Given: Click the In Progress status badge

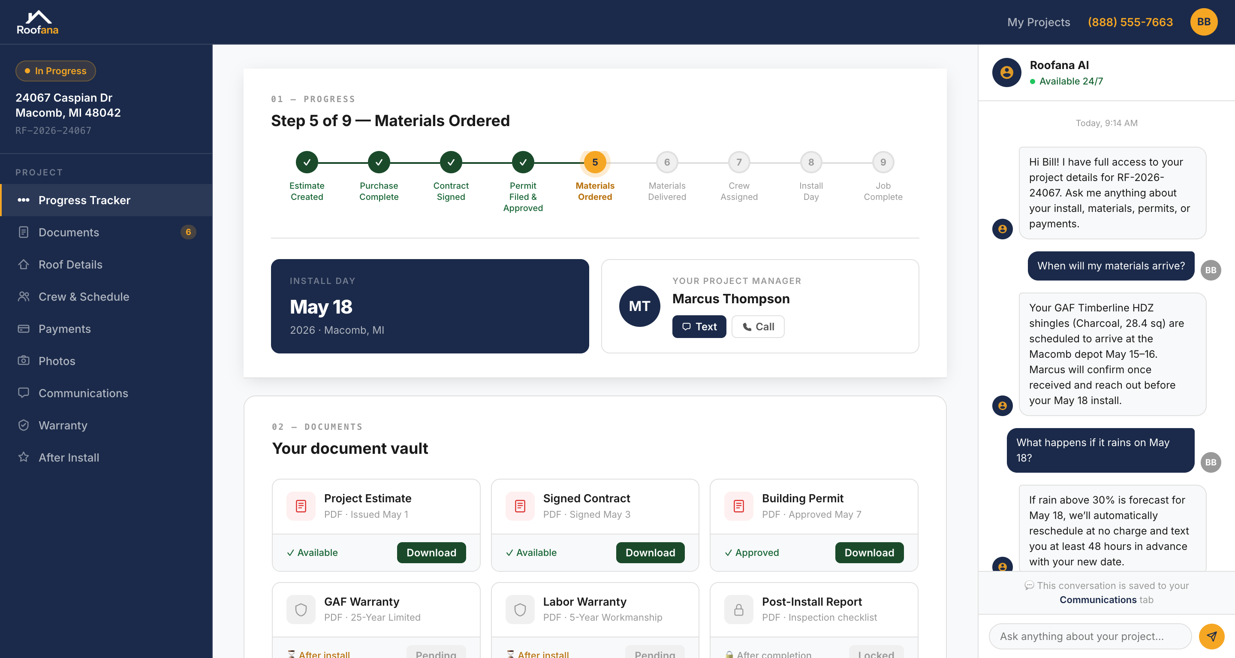Looking at the screenshot, I should pos(56,71).
